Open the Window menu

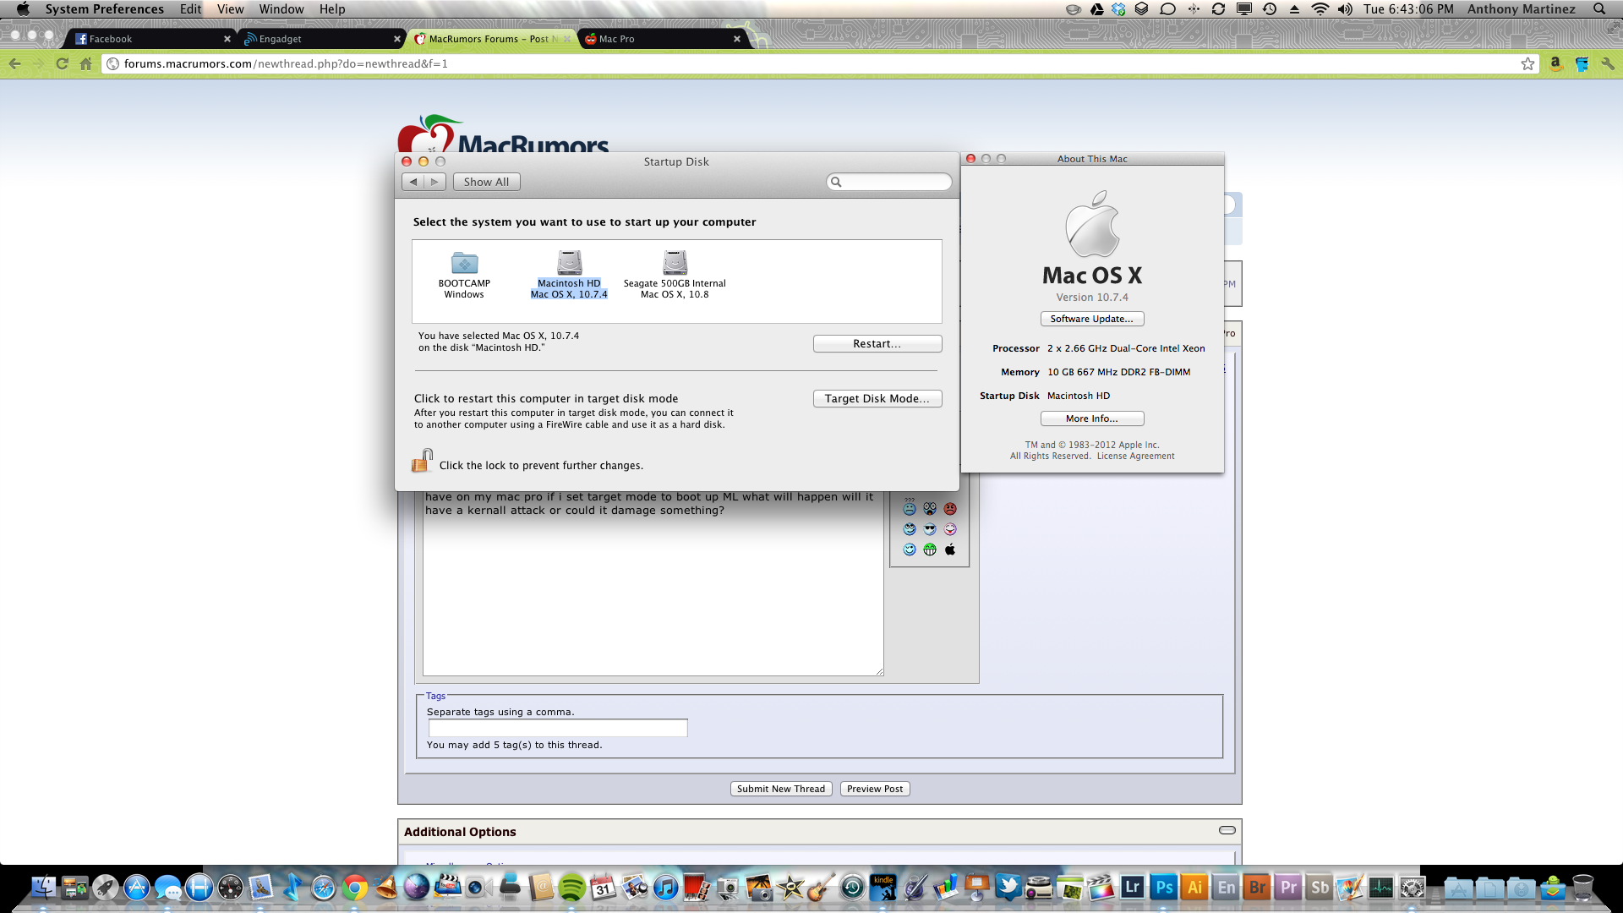click(281, 9)
